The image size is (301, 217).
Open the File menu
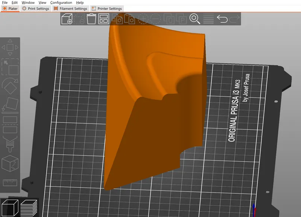click(5, 3)
